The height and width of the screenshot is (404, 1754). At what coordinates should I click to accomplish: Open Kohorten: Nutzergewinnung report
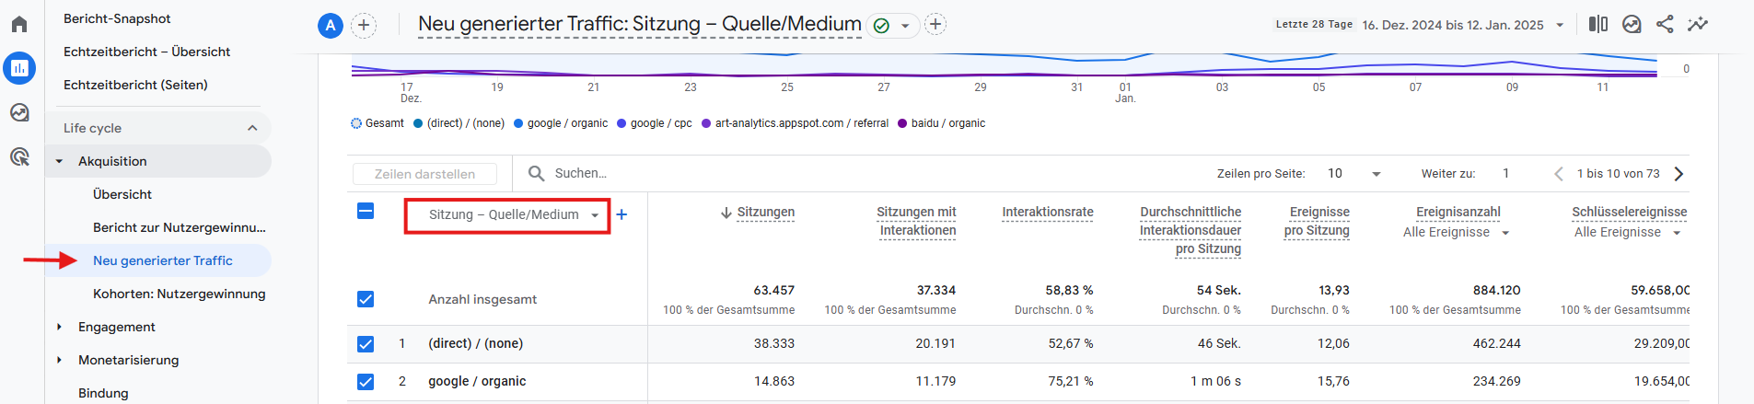click(179, 294)
